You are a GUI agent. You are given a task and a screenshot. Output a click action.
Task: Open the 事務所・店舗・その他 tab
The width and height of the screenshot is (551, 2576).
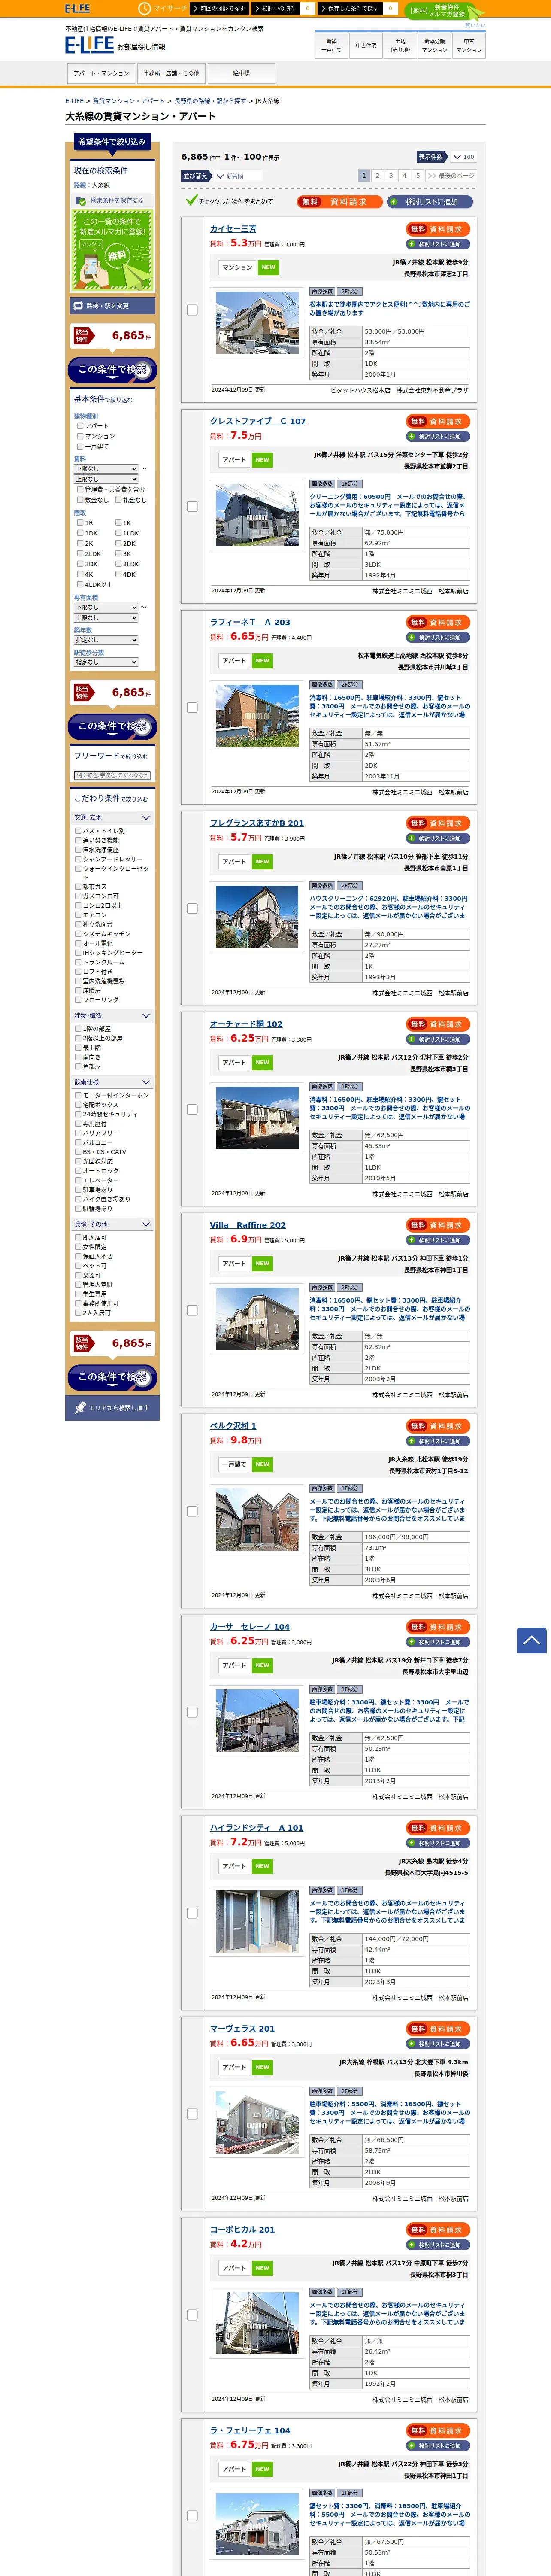click(x=171, y=73)
